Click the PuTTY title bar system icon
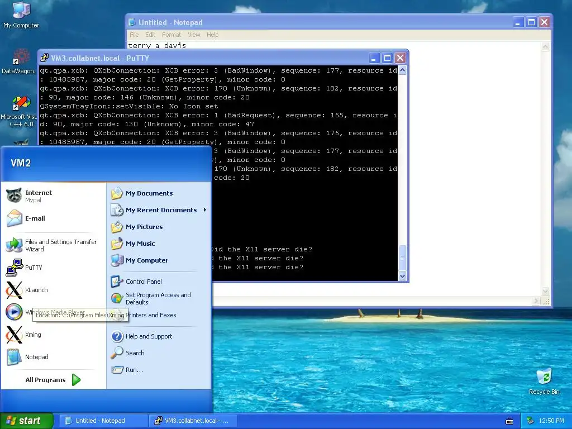The height and width of the screenshot is (429, 572). (45, 58)
